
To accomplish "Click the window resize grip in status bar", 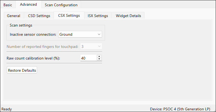I will (214, 110).
